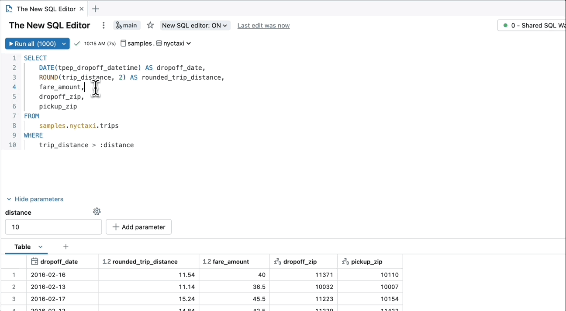Click the distance parameter value field

point(53,226)
